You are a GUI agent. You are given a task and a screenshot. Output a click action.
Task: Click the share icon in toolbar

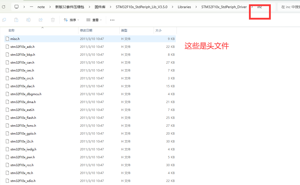tap(41, 20)
